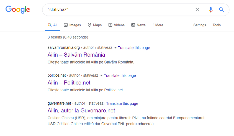
Task: Click the Google logo
Action: (x=18, y=10)
